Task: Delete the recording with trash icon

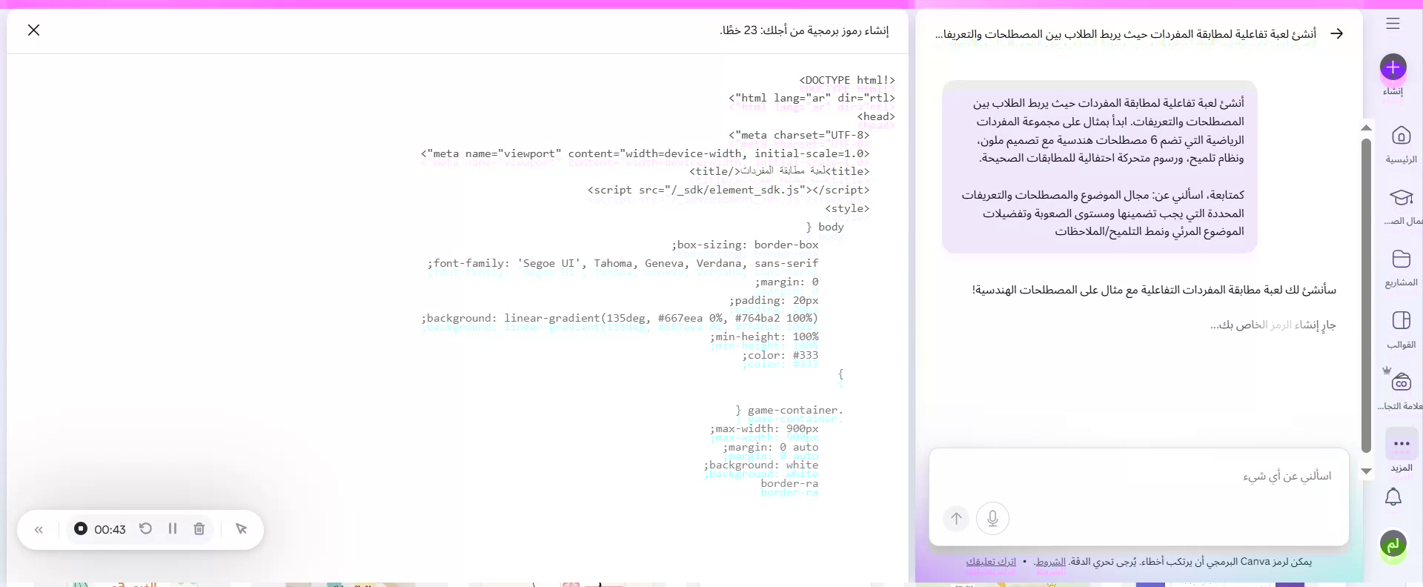Action: tap(199, 528)
